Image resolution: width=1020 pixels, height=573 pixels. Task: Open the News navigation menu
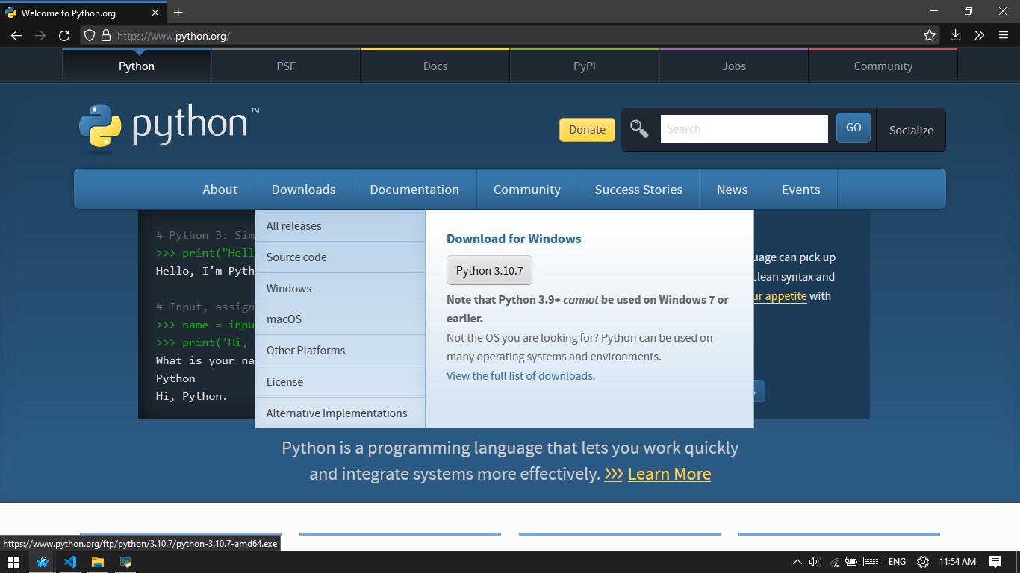[x=732, y=190]
